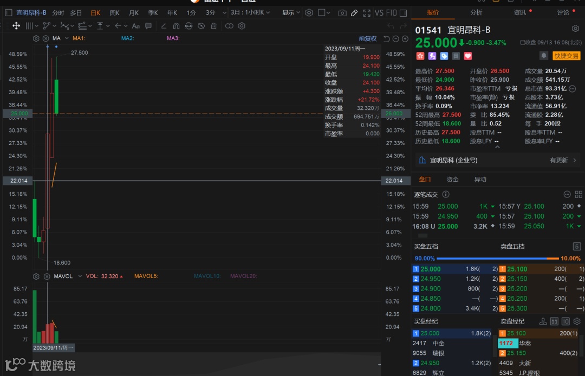Open MA indicator settings gear
This screenshot has height=376, width=585.
pos(36,38)
